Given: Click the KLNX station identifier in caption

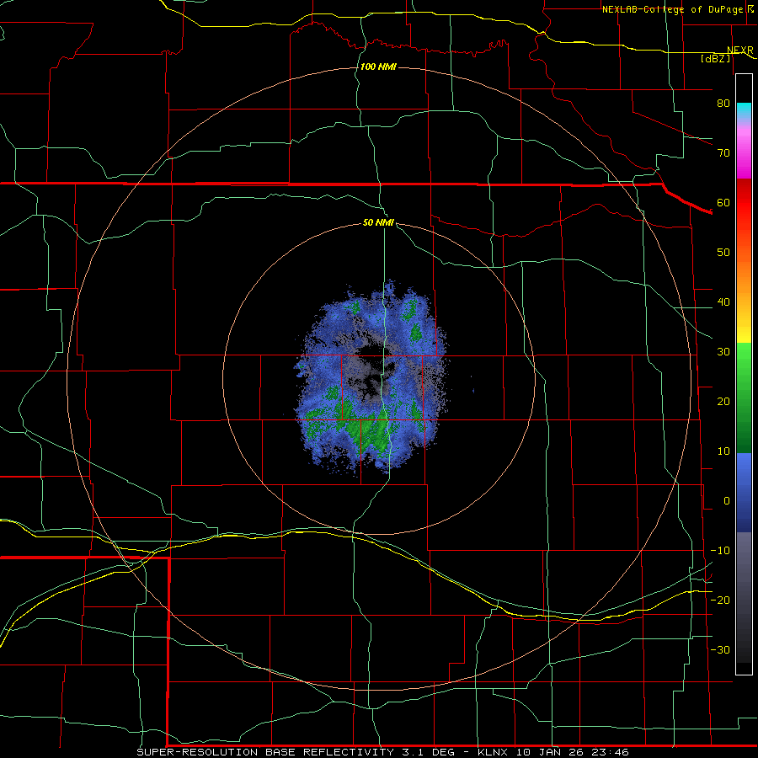Looking at the screenshot, I should (494, 752).
